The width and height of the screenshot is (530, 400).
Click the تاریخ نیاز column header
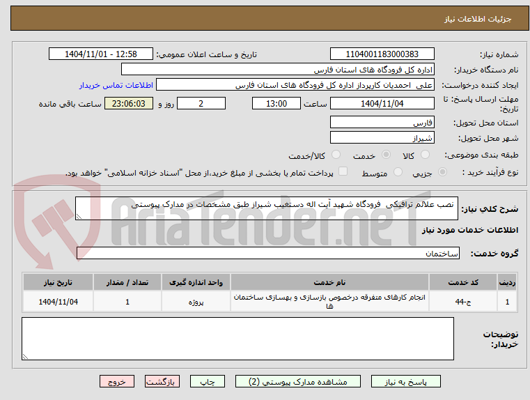[x=58, y=282]
